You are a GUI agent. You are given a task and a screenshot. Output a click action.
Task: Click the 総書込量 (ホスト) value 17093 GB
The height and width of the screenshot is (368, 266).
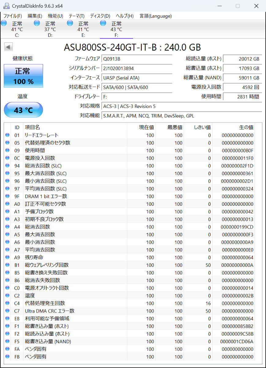pyautogui.click(x=242, y=68)
